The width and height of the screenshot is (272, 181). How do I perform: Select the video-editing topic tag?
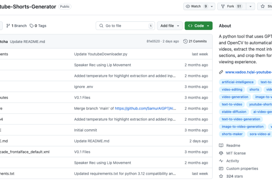pos(232,90)
